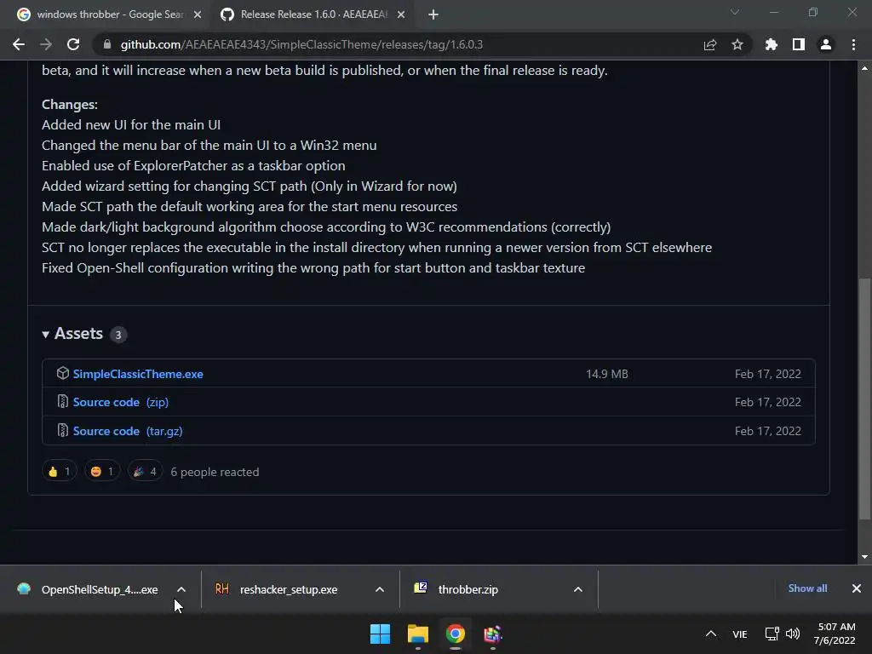Viewport: 872px width, 654px height.
Task: Open Chrome three-dot menu
Action: [853, 44]
